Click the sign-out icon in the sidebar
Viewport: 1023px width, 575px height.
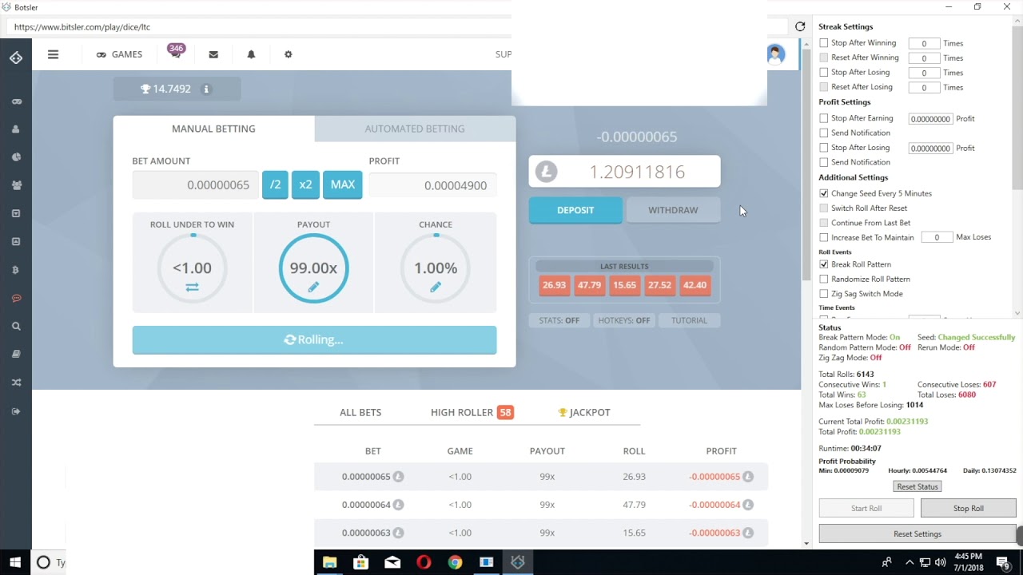16,411
